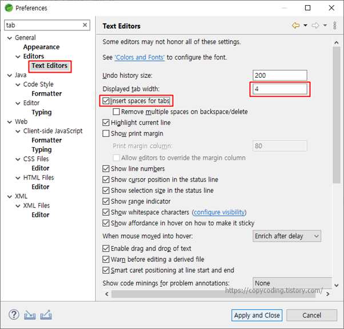Click the horizontal scrollbar thumb
Image resolution: width=344 pixels, height=329 pixels.
tap(213, 294)
